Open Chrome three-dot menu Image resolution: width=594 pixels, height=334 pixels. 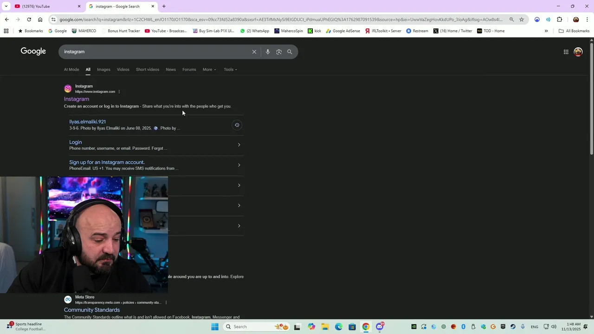(x=587, y=19)
